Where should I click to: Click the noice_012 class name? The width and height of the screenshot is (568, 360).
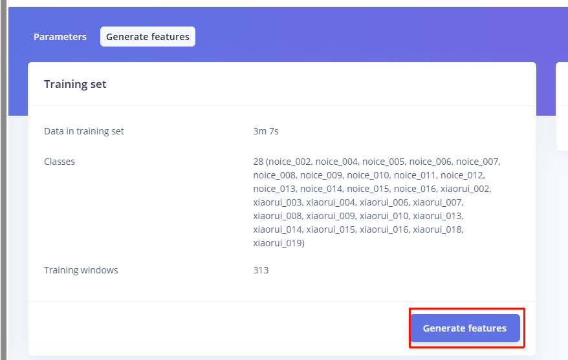click(x=462, y=175)
